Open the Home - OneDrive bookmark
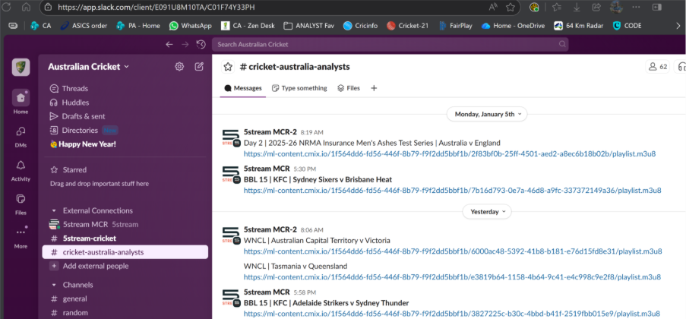686x319 pixels. click(x=513, y=26)
